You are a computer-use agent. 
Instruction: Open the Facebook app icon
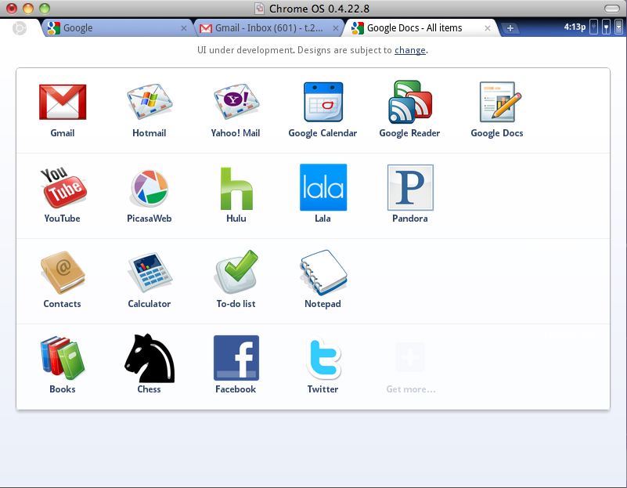236,358
